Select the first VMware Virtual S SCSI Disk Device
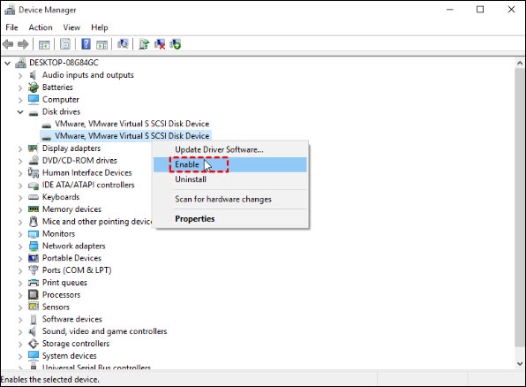526x387 pixels. 125,124
